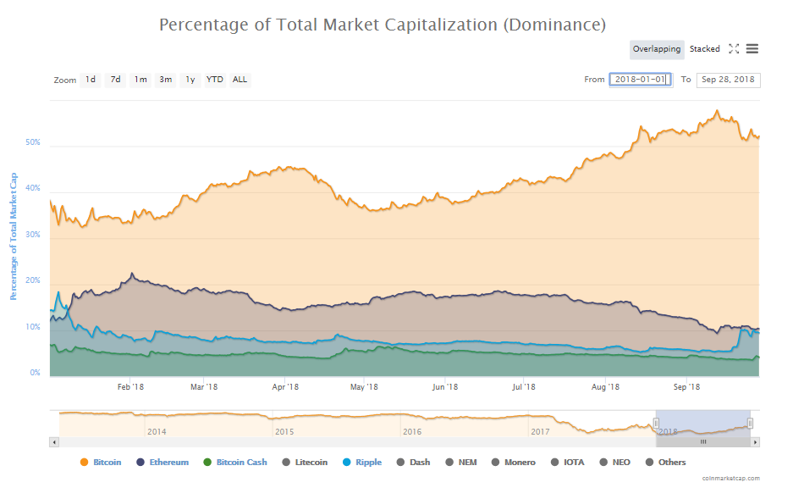Click the 20% y-axis label
Screen dimensions: 804x499
(33, 280)
